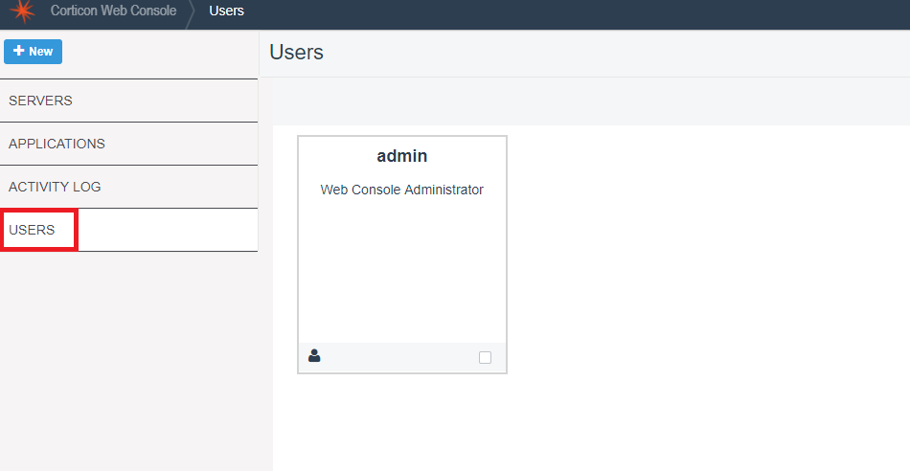
Task: Open the Applications section in sidebar
Action: (x=129, y=144)
